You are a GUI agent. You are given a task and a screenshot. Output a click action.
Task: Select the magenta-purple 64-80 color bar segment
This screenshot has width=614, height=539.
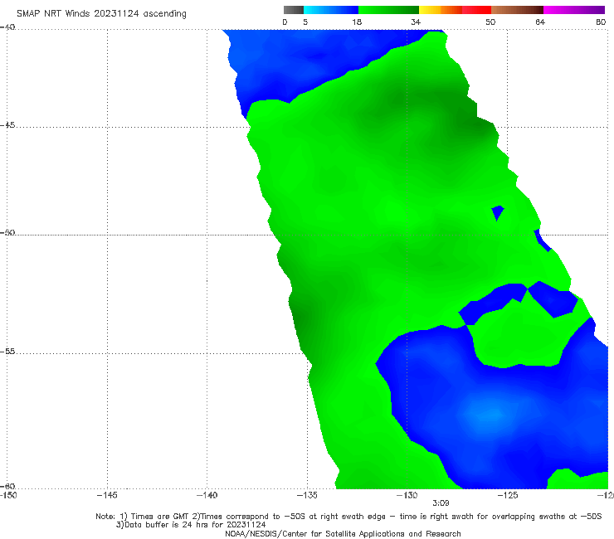pos(574,10)
